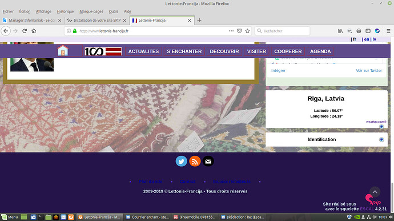
Task: Open the VISITER navigation item
Action: pos(256,51)
